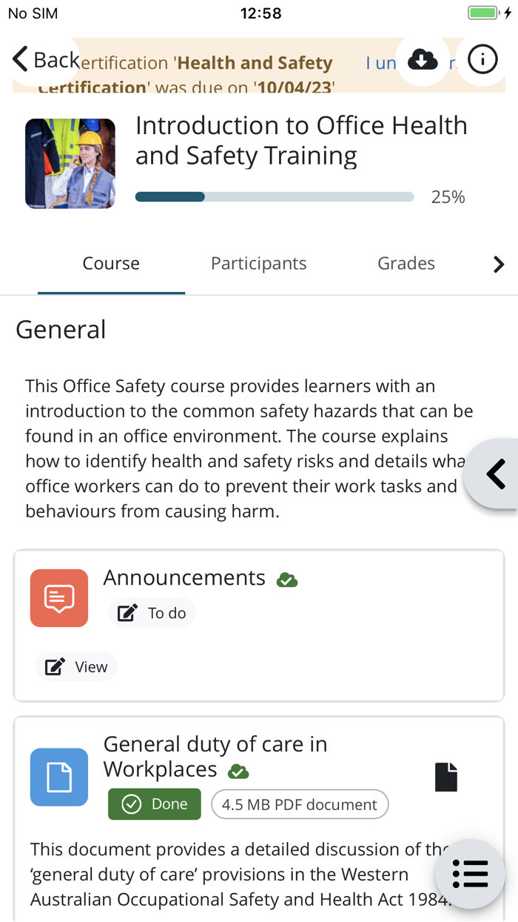Screen dimensions: 518x922
Task: Toggle completion on General duty of care
Action: click(238, 772)
